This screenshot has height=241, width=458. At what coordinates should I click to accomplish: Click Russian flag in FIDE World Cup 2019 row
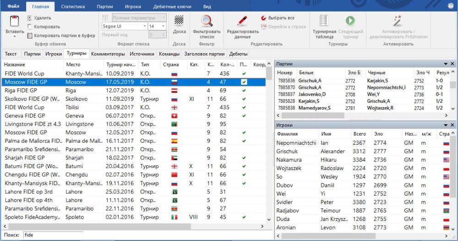click(x=174, y=74)
